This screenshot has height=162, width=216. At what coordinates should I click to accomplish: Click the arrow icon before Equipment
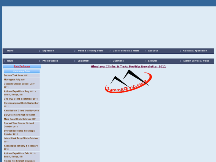pyautogui.click(x=75, y=61)
